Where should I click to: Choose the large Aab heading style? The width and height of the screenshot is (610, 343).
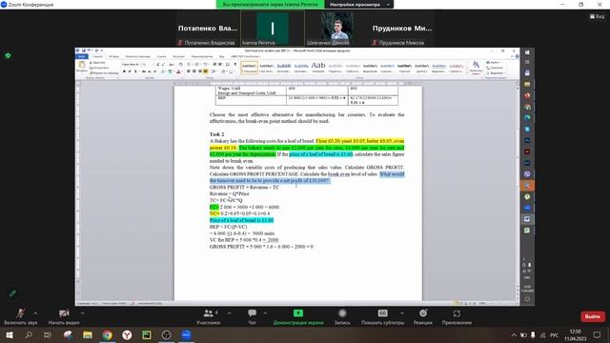click(317, 67)
